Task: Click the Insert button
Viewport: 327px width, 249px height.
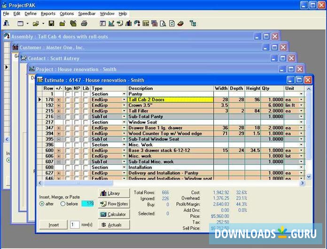Action: [54, 225]
